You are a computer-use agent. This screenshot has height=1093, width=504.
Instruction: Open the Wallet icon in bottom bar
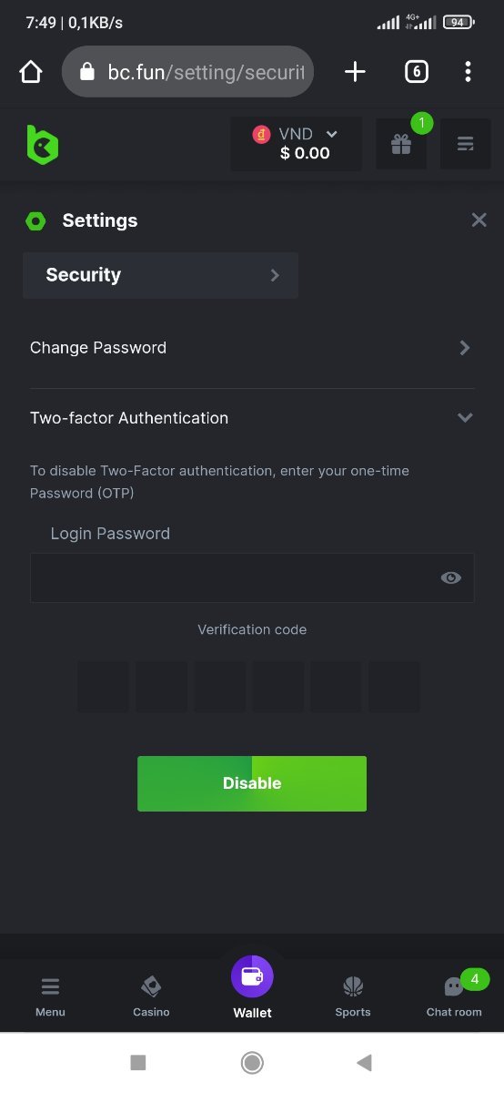pyautogui.click(x=252, y=977)
